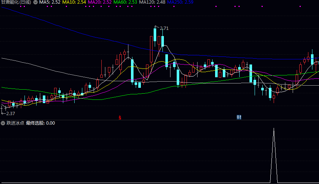The image size is (319, 184).
Task: Click the 跌进冰点 indicator name
Action: pos(15,123)
